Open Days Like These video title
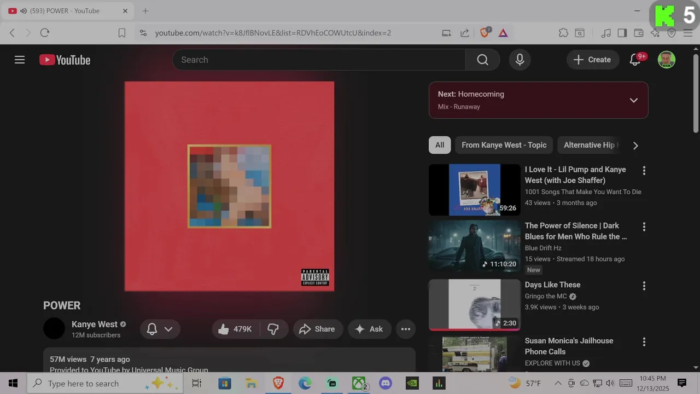Image resolution: width=700 pixels, height=394 pixels. pyautogui.click(x=552, y=285)
